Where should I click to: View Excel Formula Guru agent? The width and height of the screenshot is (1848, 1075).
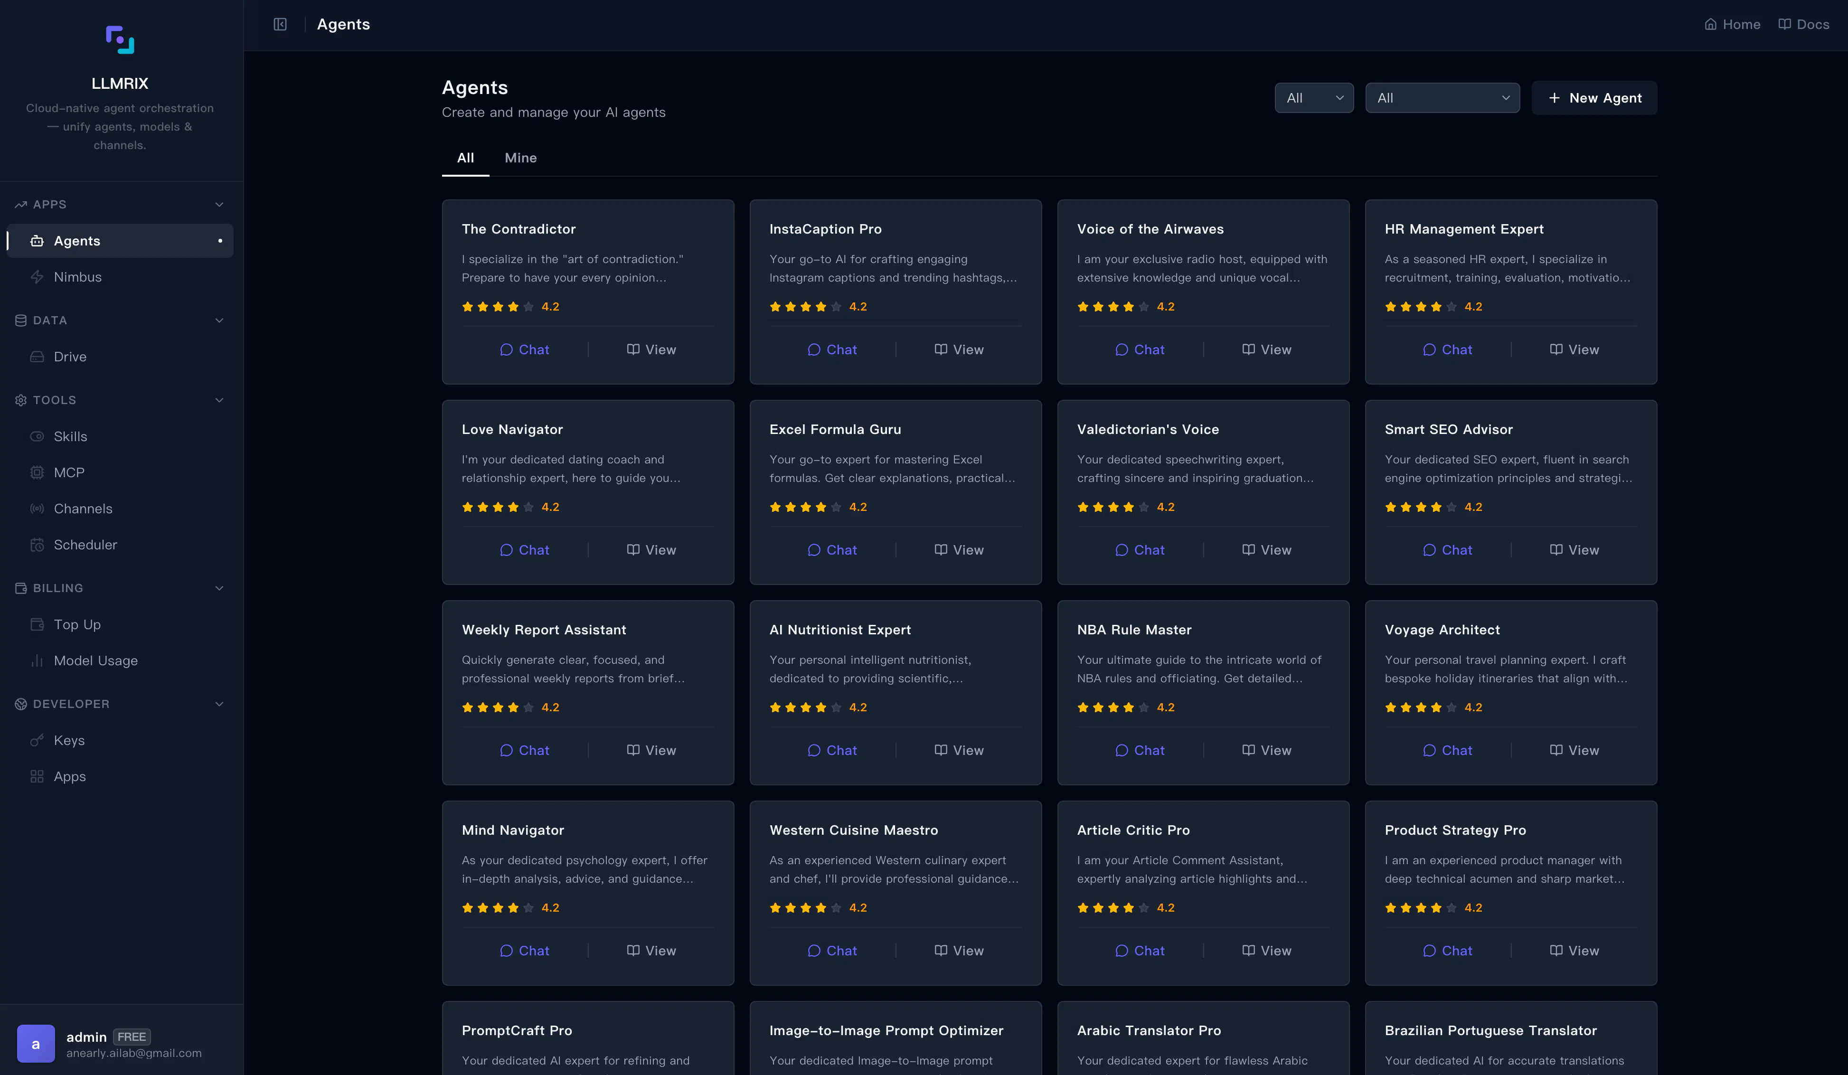point(959,550)
